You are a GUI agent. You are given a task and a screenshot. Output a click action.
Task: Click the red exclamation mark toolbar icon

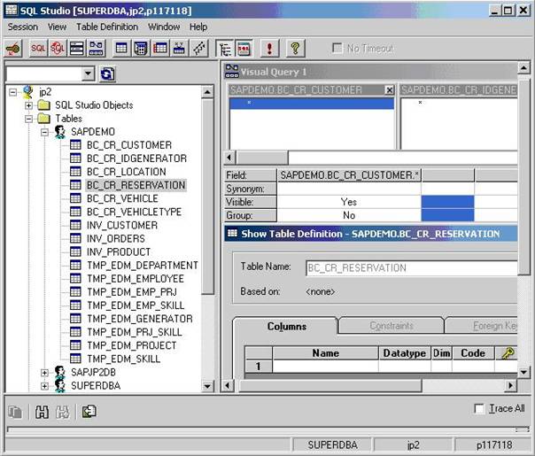point(269,48)
